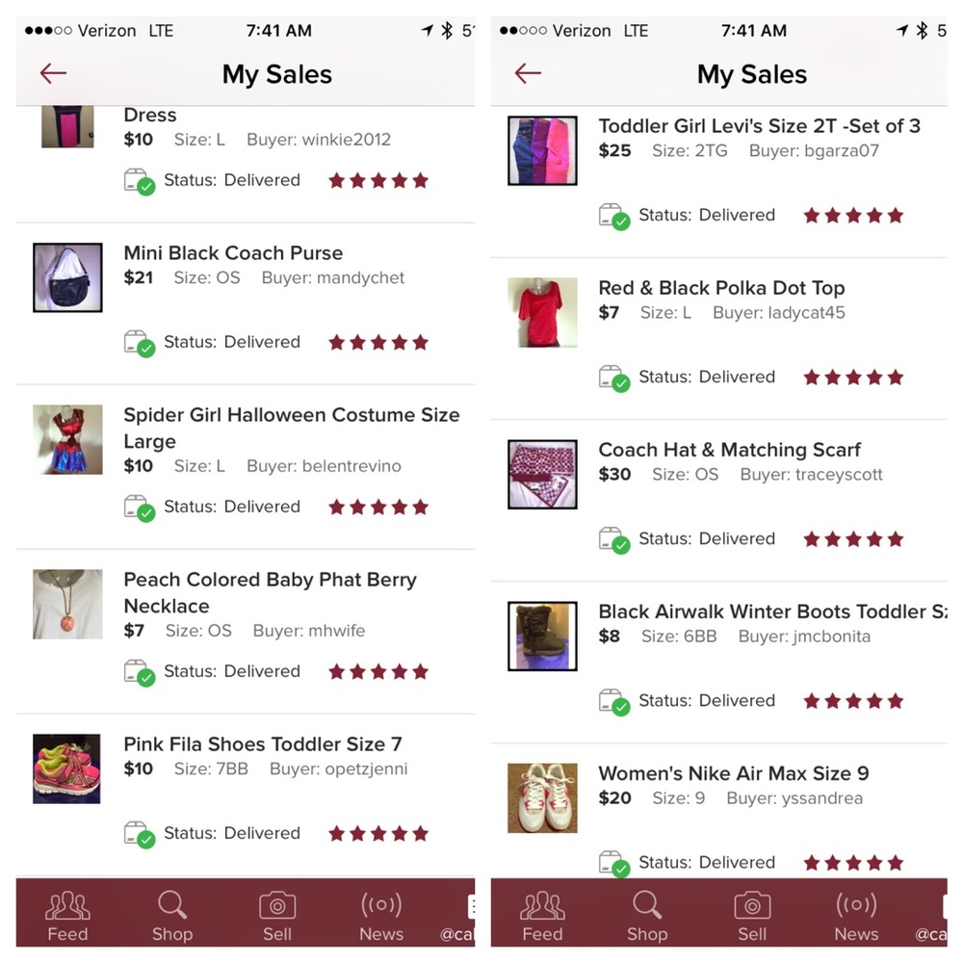The width and height of the screenshot is (963, 963).
Task: Open Shop tab in right screen's bottom bar
Action: coord(647,916)
